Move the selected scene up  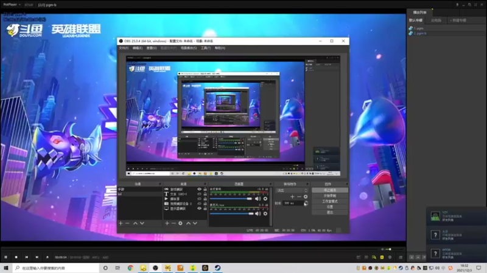click(135, 223)
